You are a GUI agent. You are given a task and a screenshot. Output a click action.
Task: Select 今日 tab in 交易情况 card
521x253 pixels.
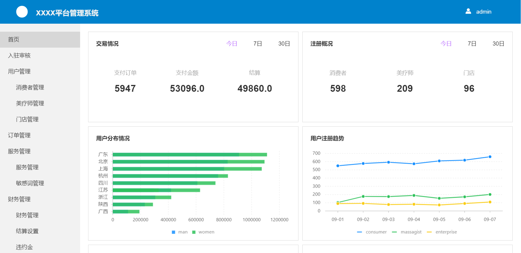[x=232, y=44]
